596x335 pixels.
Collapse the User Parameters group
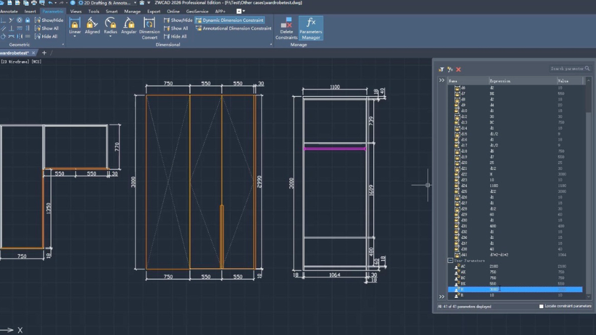[x=450, y=261]
